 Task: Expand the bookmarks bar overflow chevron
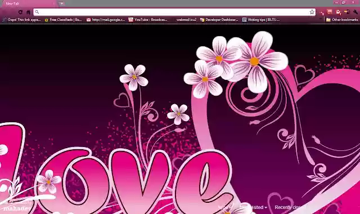click(x=321, y=19)
